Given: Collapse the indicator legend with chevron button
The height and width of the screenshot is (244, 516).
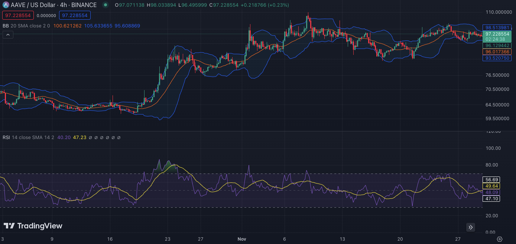Looking at the screenshot, I should pos(8,35).
